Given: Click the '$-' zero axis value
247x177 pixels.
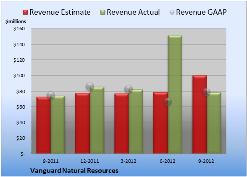Looking at the screenshot, I should pyautogui.click(x=23, y=154).
